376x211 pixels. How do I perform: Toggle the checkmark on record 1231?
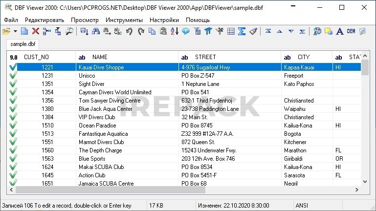coord(13,76)
